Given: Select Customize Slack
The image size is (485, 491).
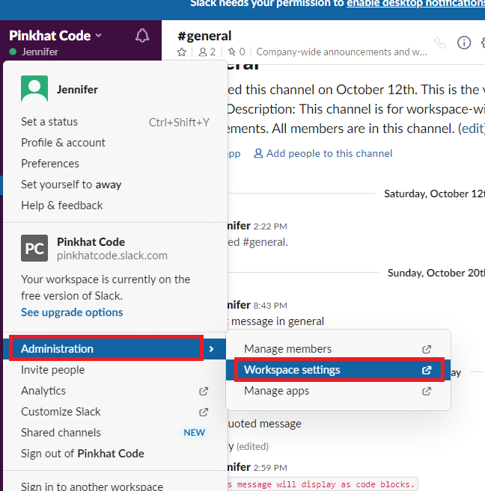Looking at the screenshot, I should [x=115, y=412].
